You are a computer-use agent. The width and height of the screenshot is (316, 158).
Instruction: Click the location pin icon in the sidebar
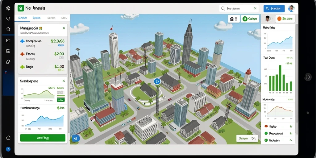pyautogui.click(x=8, y=19)
